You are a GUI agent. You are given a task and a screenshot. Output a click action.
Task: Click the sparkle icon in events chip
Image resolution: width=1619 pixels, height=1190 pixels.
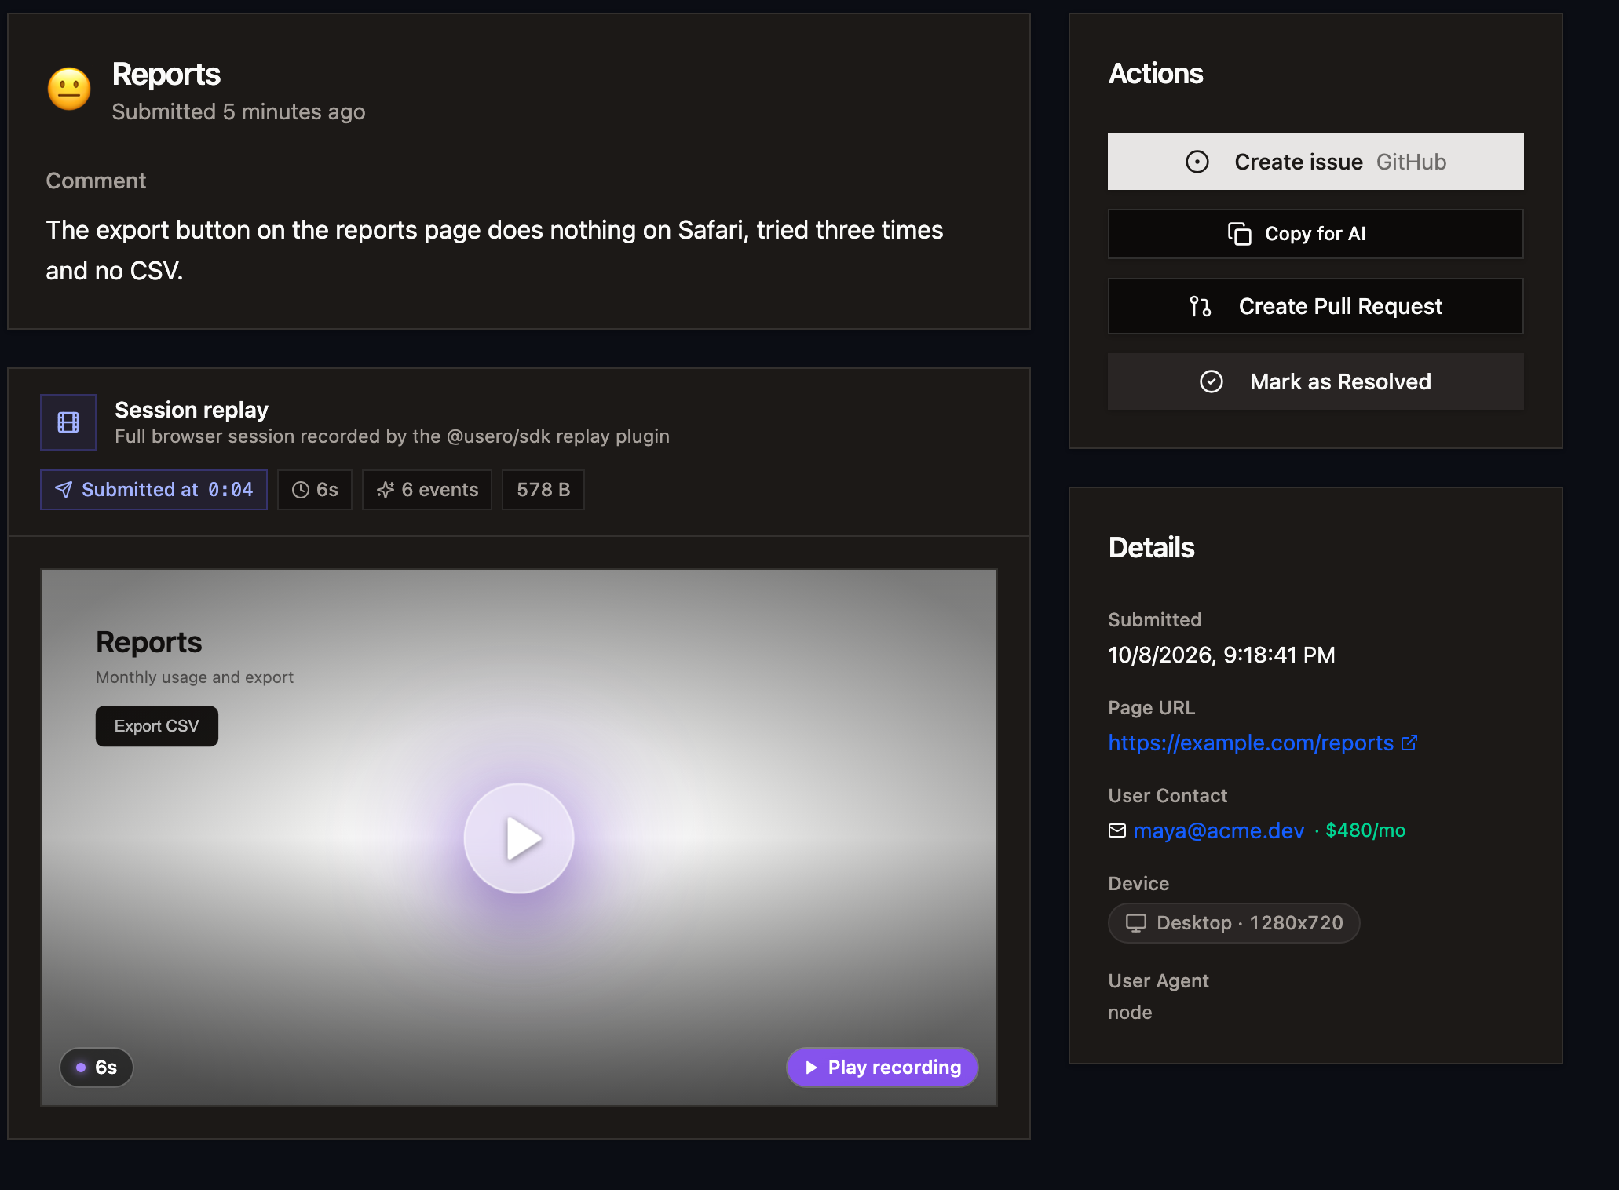pos(386,490)
